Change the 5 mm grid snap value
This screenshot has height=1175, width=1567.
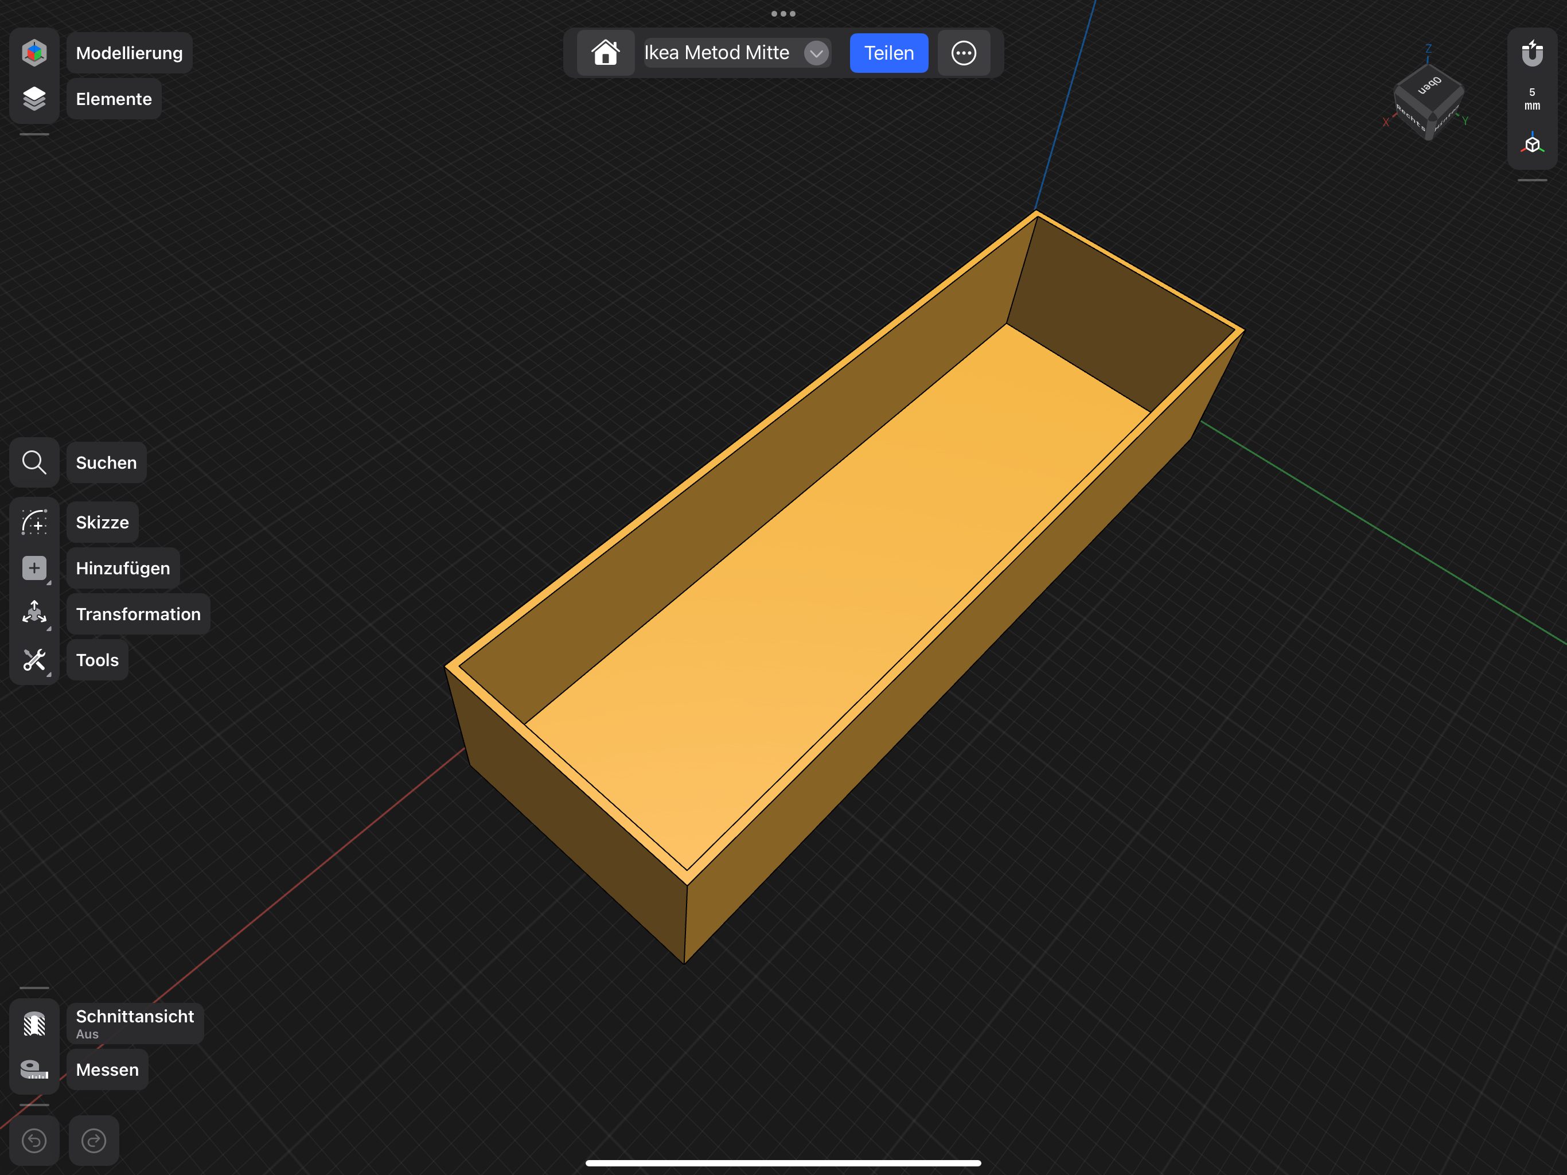point(1531,99)
